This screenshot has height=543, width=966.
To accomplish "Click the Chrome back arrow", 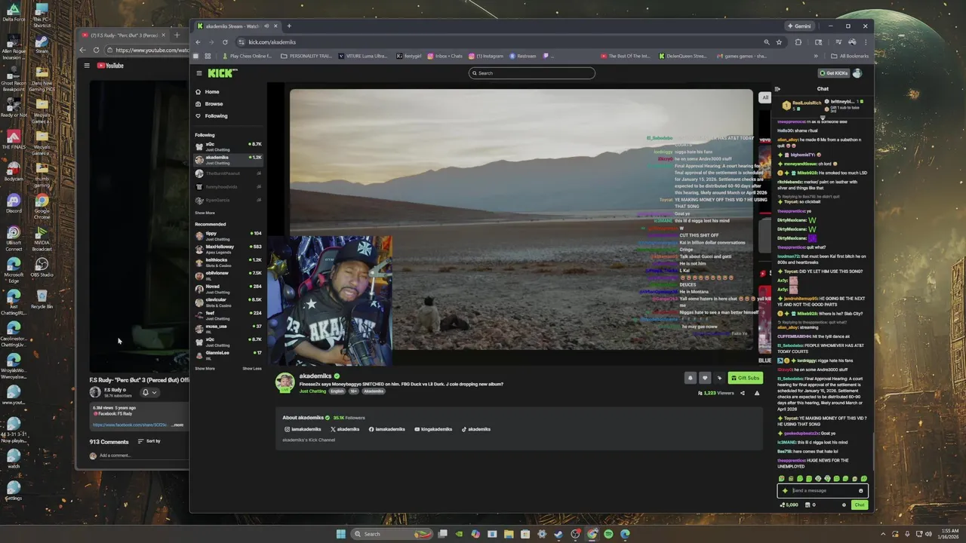I will (x=198, y=42).
